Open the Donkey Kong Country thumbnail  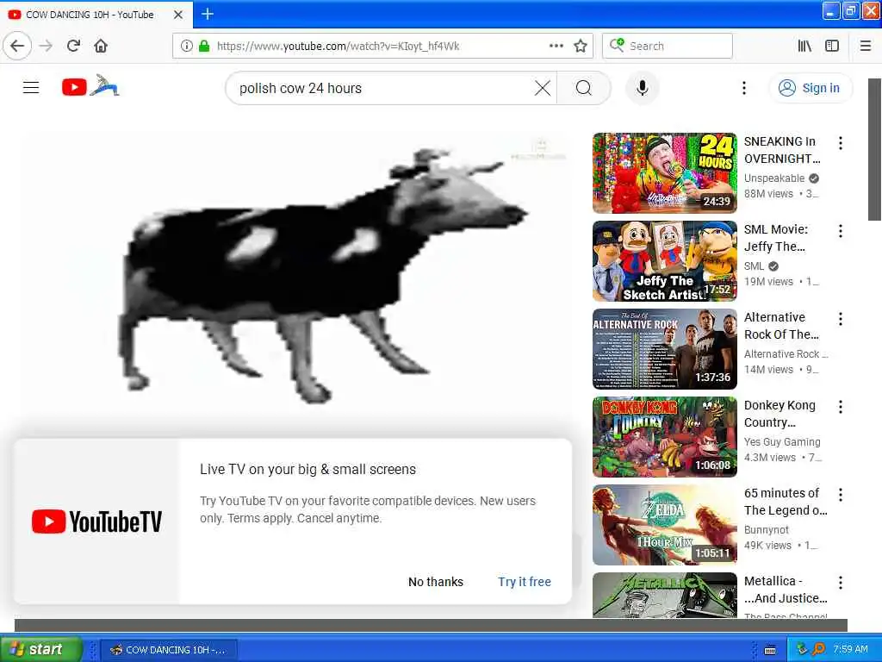665,437
